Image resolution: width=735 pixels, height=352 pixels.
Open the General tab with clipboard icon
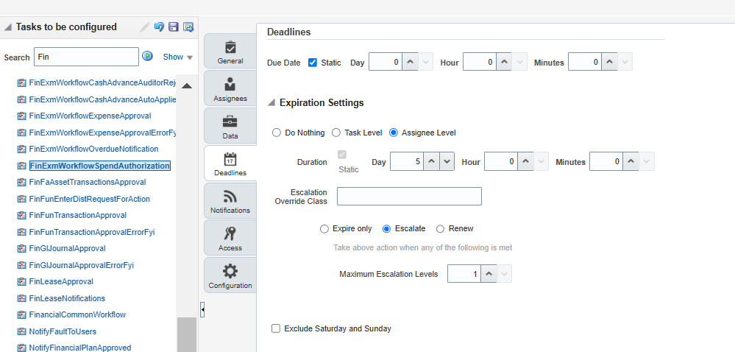click(230, 52)
